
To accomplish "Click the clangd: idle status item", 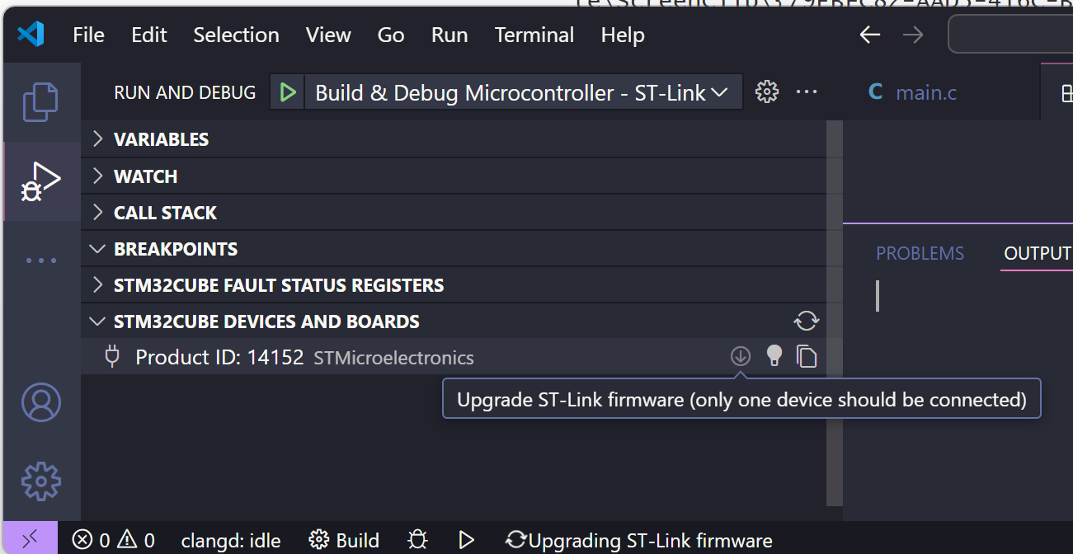I will [230, 540].
